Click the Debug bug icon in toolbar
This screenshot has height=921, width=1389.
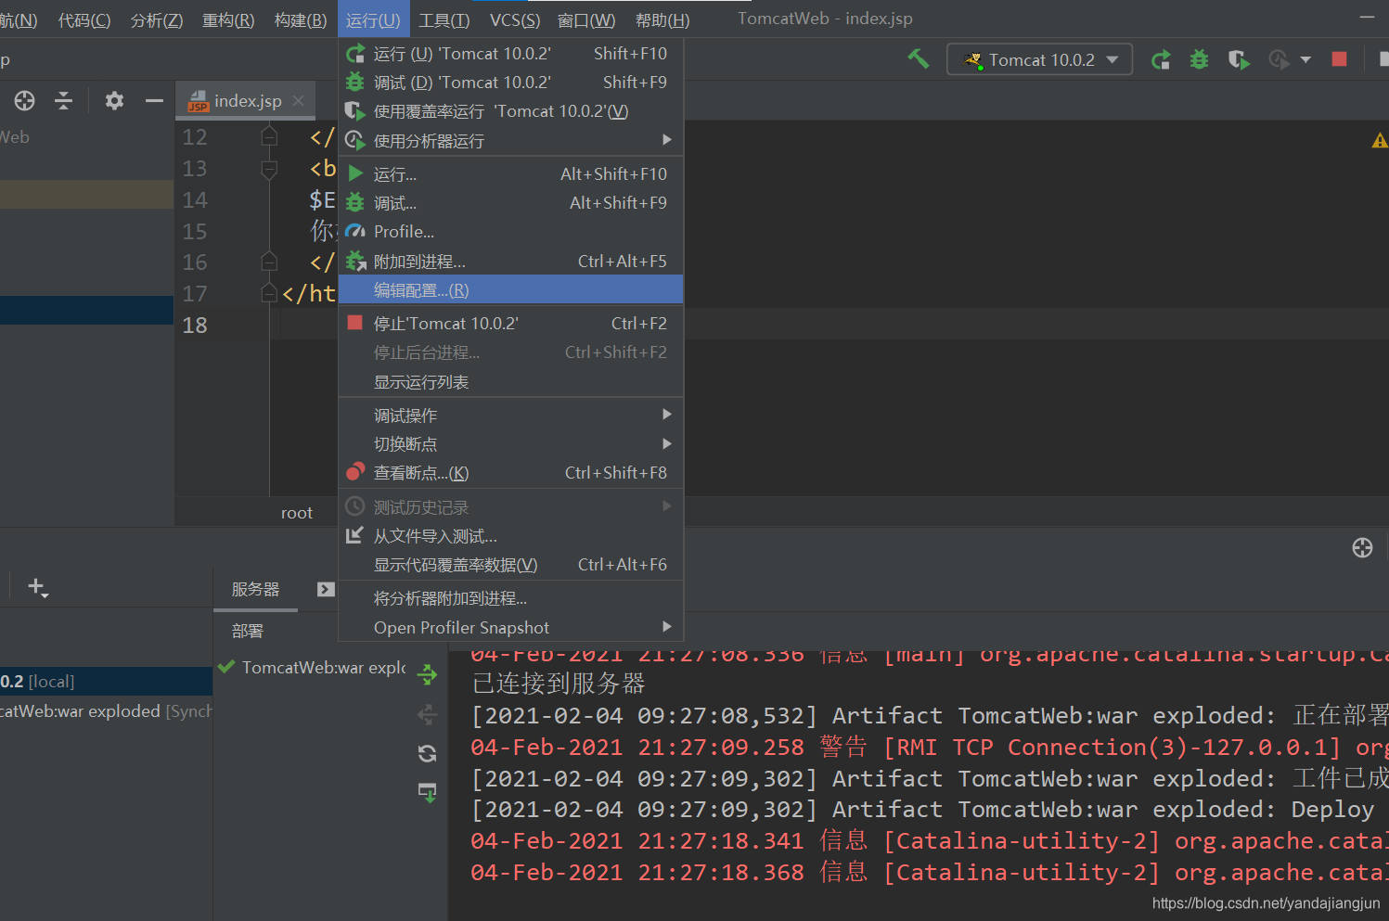tap(1199, 59)
